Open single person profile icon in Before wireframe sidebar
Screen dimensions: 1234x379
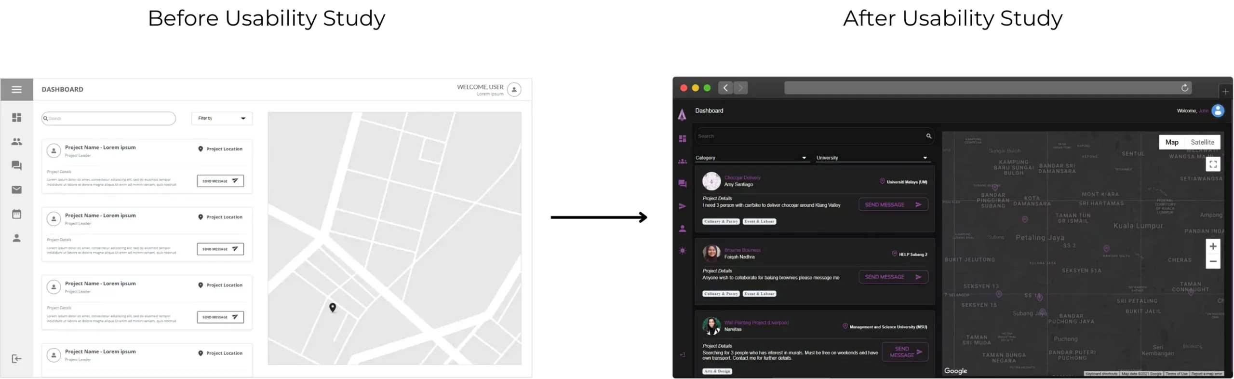point(16,238)
